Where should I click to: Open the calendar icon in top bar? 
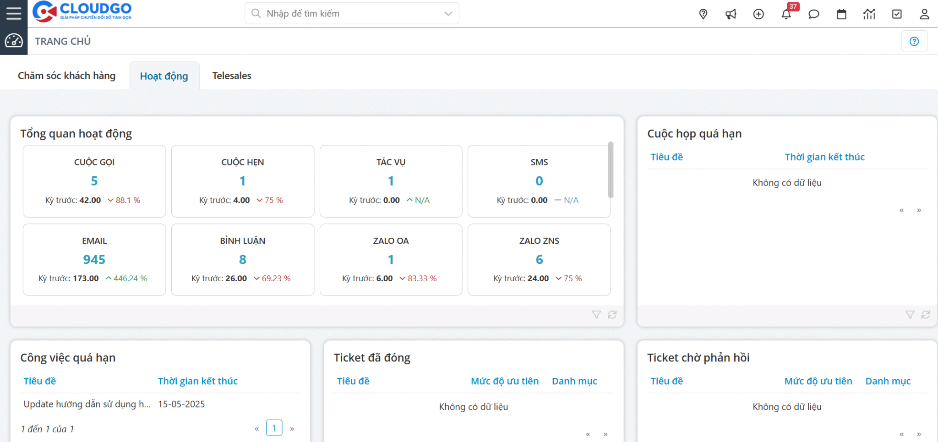pos(841,14)
